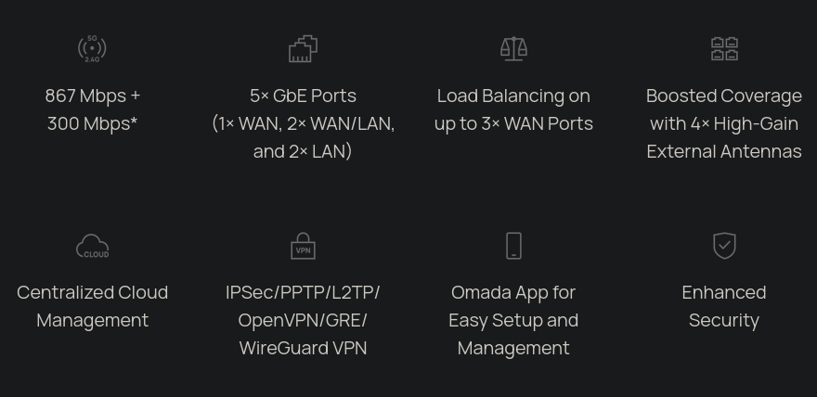Click the "OpenVPN/GRE/" text line
The width and height of the screenshot is (817, 397).
click(x=304, y=321)
